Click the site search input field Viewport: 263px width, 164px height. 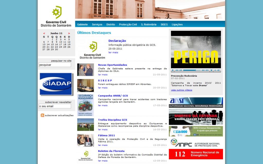click(x=55, y=65)
